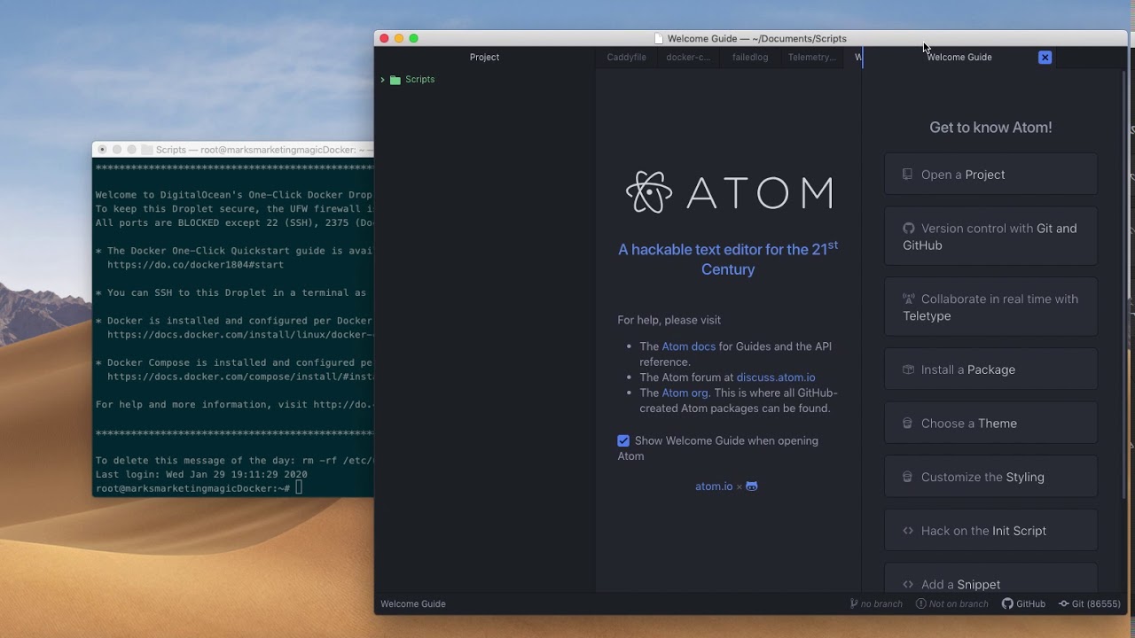The image size is (1135, 638).
Task: Expand the Scripts folder chevron
Action: 382,80
